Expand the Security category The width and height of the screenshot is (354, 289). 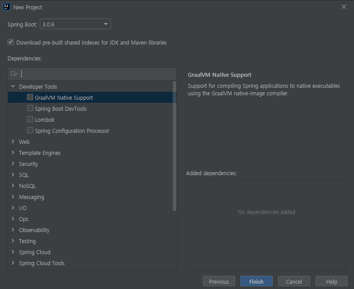[13, 164]
